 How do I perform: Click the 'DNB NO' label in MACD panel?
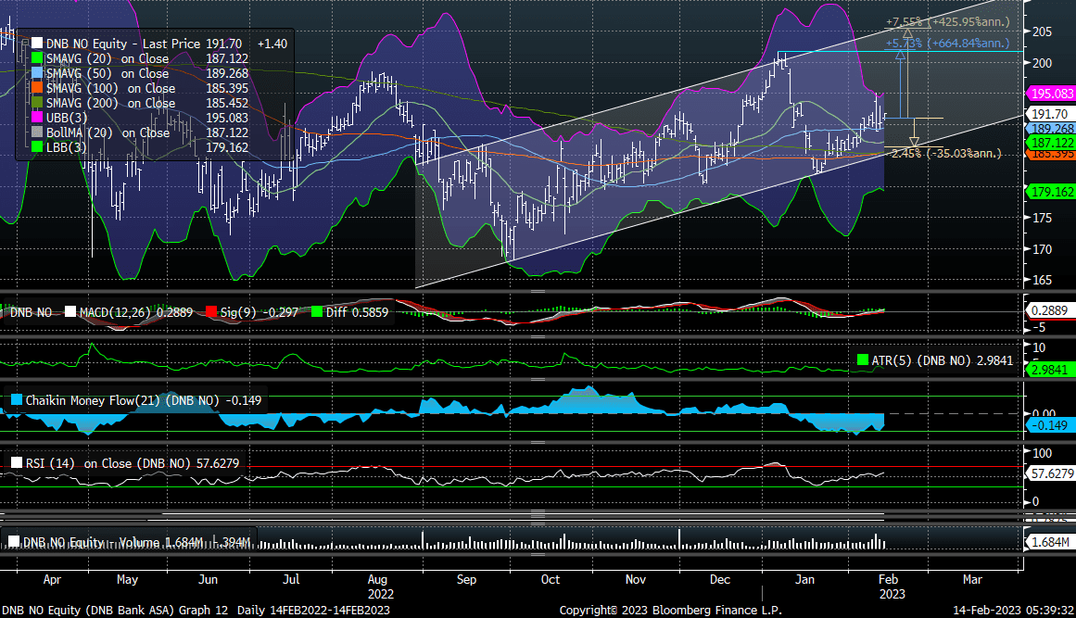(x=31, y=312)
